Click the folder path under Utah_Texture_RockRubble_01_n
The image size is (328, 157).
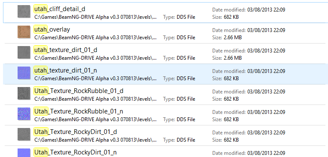click(96, 119)
